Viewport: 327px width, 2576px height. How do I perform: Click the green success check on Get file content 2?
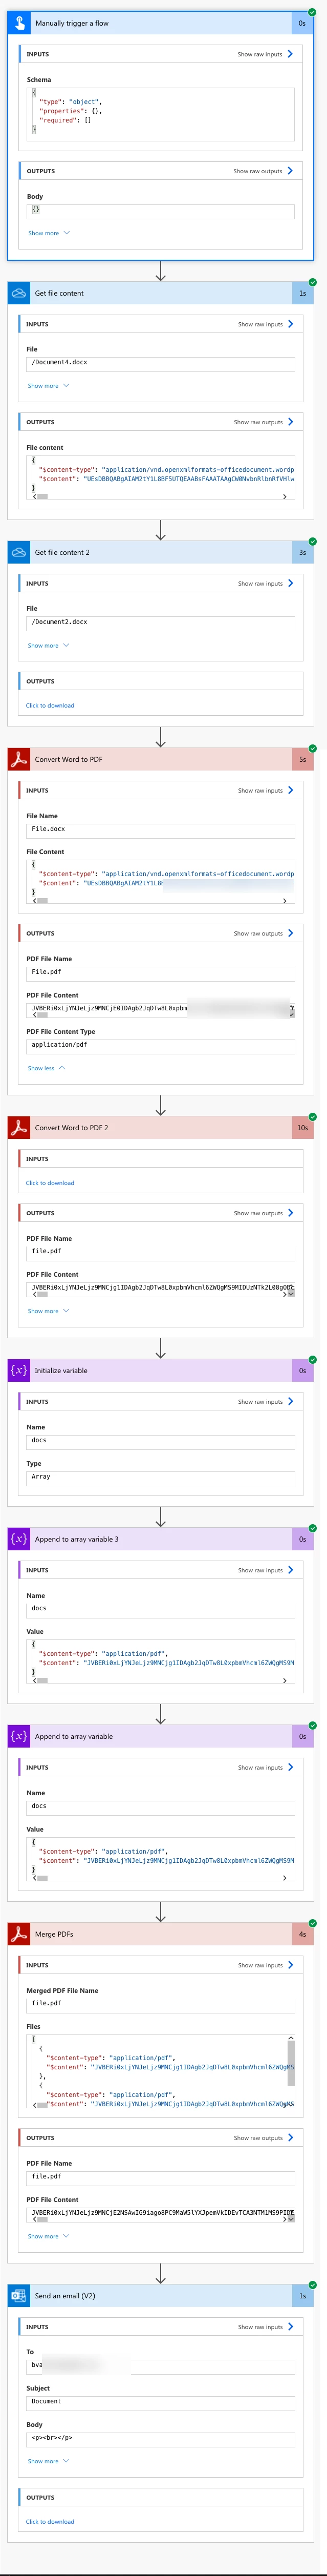(x=313, y=541)
